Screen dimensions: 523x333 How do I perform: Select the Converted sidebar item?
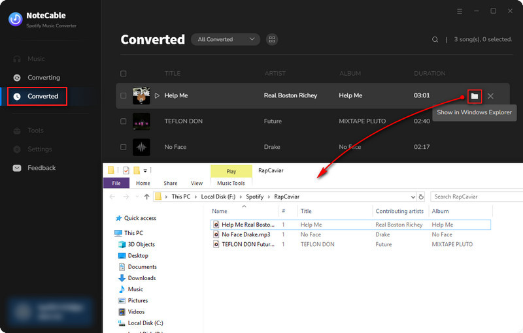tap(37, 96)
